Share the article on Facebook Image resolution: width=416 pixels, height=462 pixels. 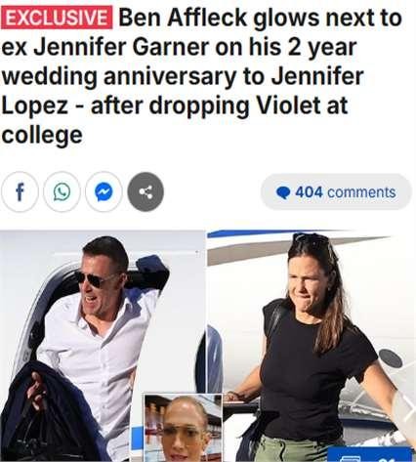[20, 191]
